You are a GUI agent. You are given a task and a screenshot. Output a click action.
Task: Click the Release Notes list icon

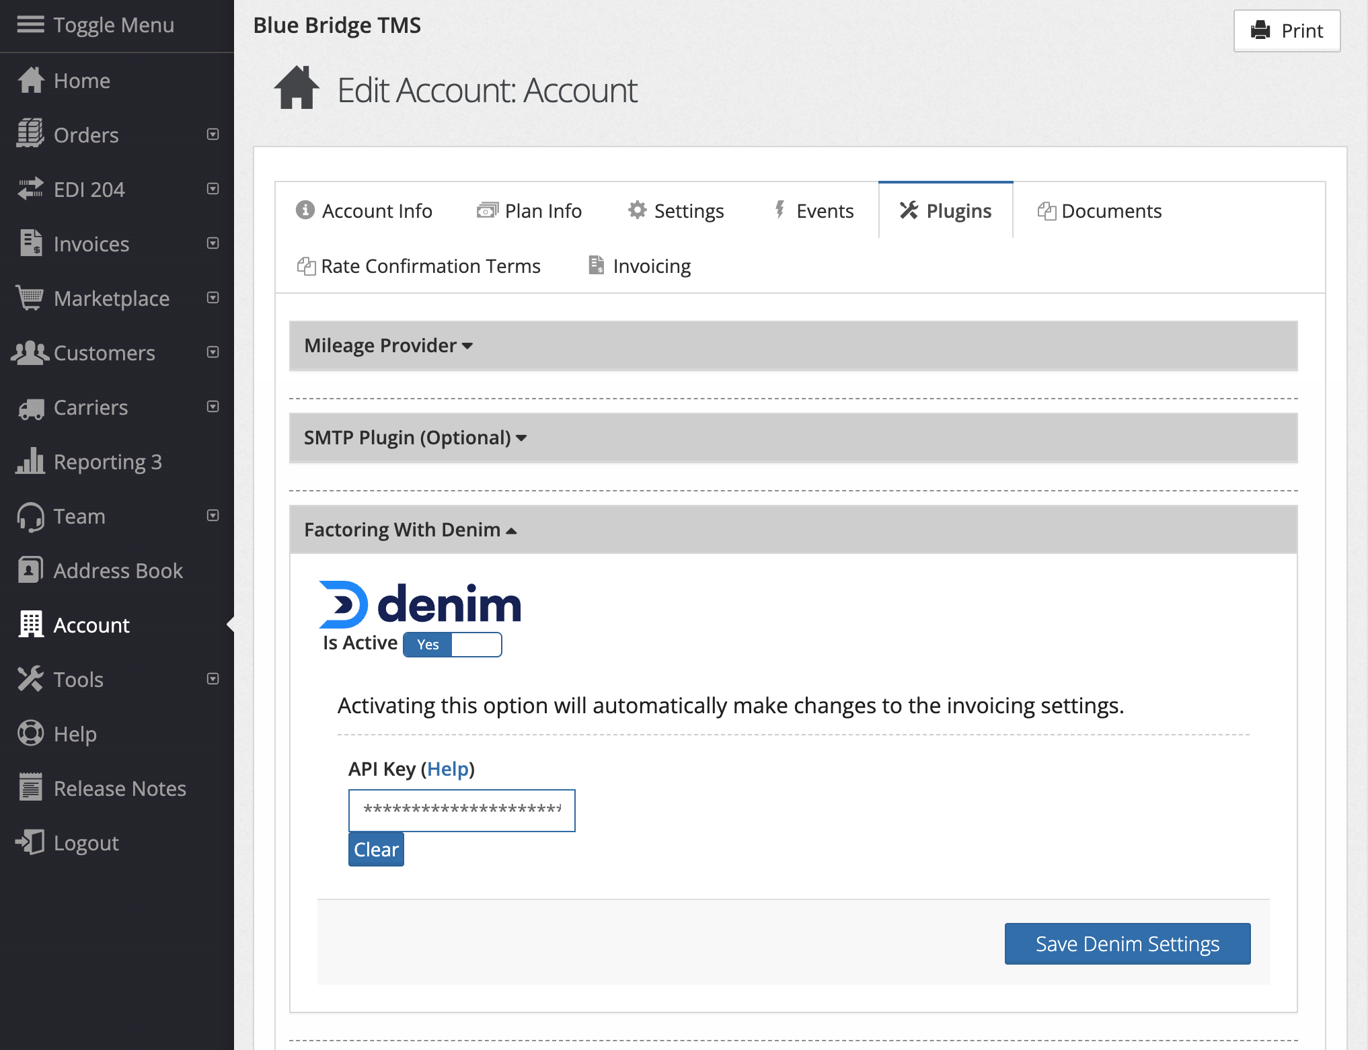coord(31,787)
